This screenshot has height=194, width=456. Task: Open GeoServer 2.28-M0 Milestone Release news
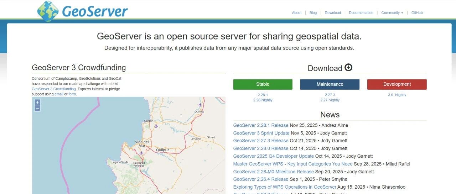click(274, 172)
